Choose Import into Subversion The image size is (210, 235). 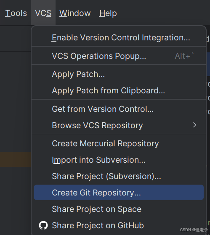click(119, 160)
